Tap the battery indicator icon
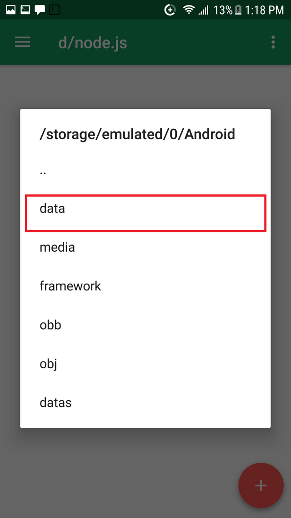291x518 pixels. (x=238, y=10)
